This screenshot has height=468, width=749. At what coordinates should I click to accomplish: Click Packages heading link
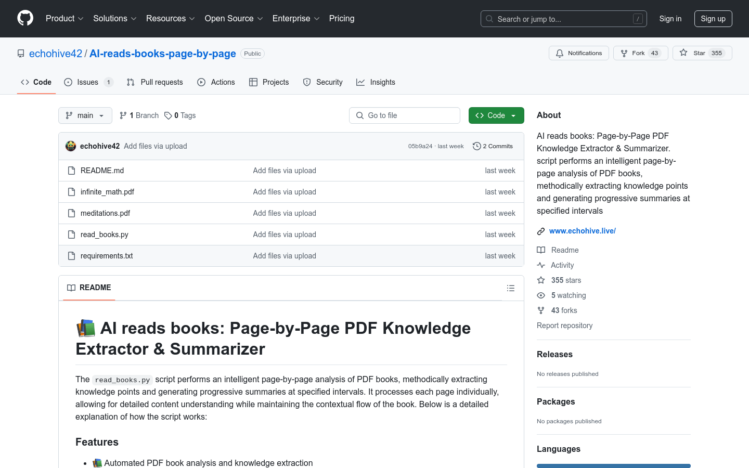[x=556, y=402]
